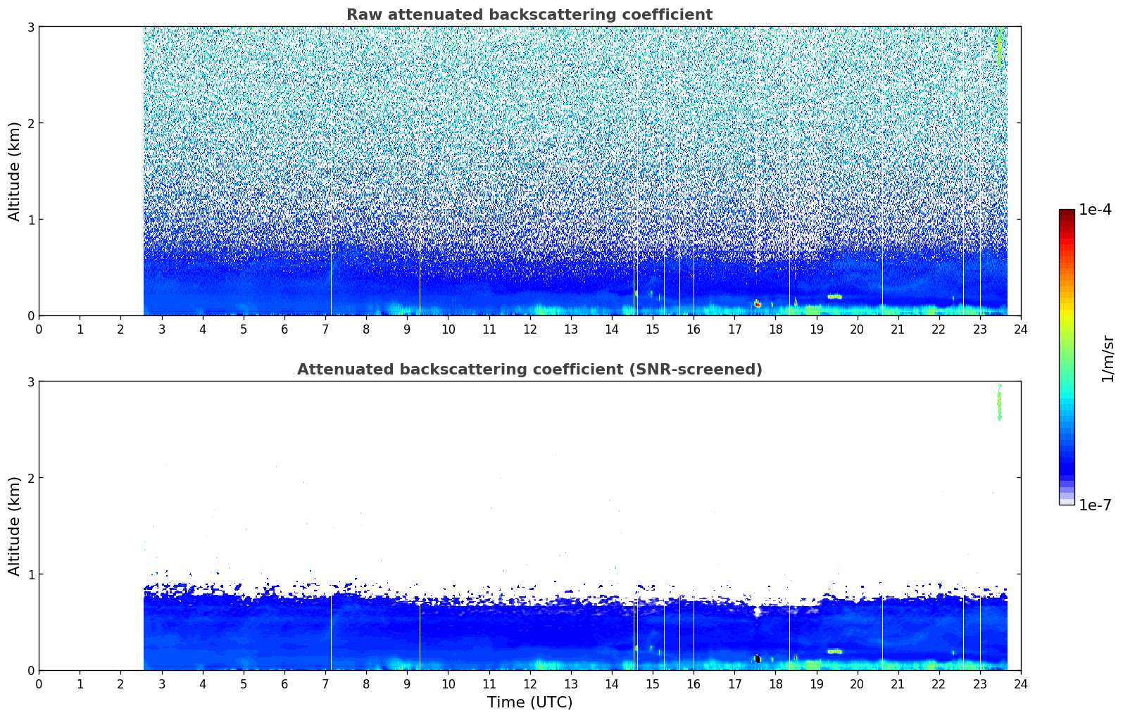Click the '1e-7' colorbar minimum label
This screenshot has height=718, width=1123.
point(1095,505)
